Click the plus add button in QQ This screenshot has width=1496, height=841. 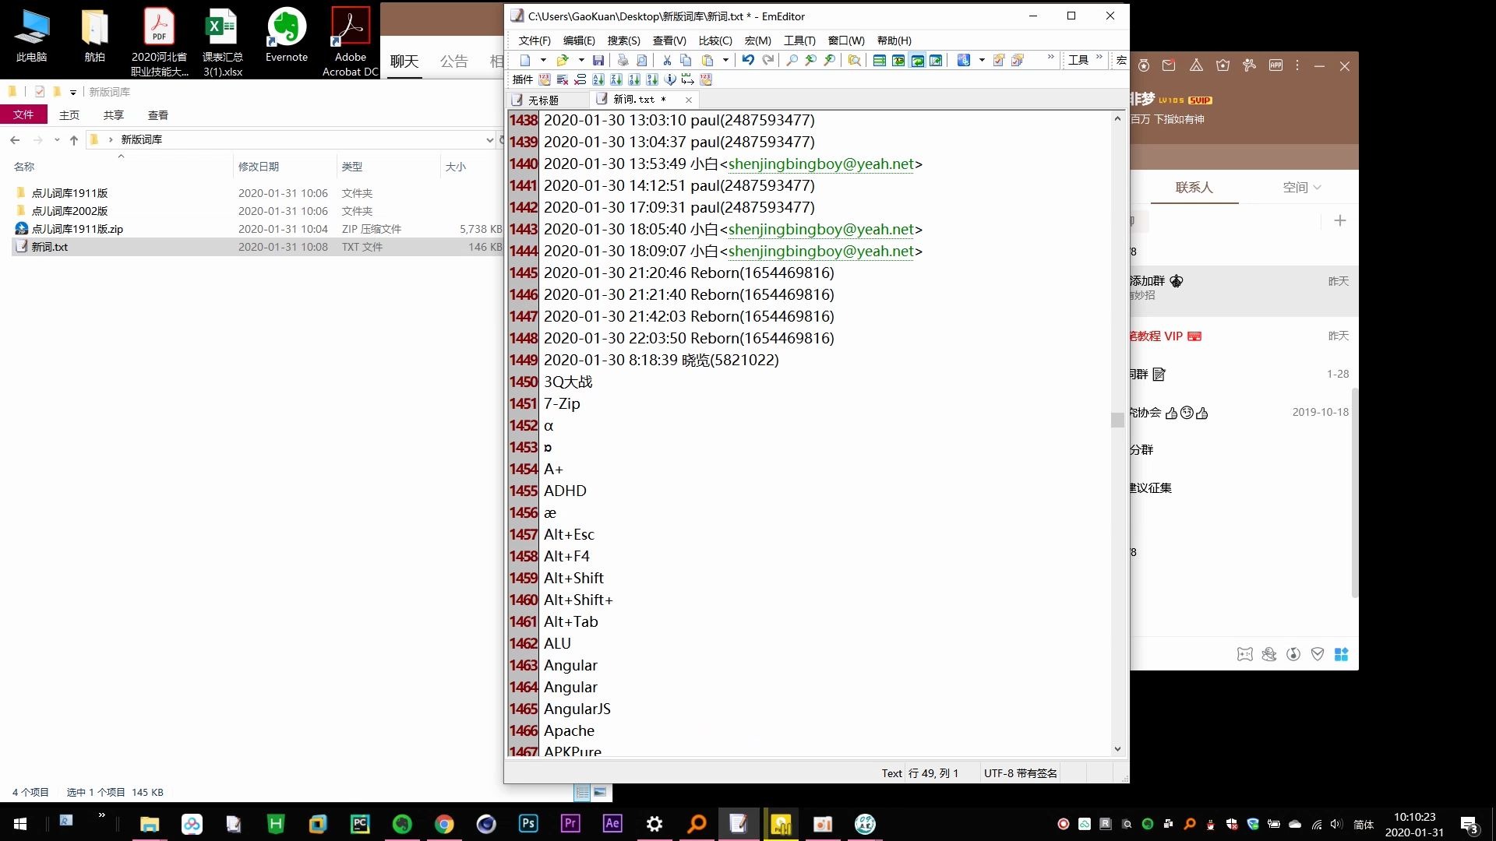[x=1340, y=220]
